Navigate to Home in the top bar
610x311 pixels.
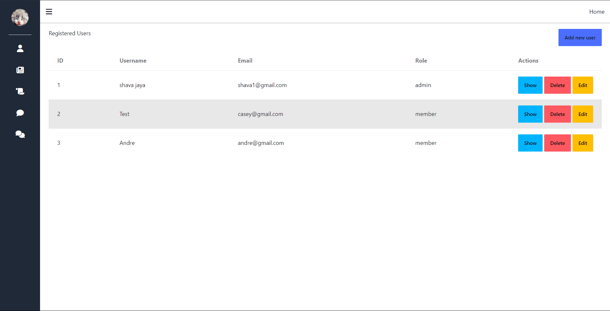[597, 12]
